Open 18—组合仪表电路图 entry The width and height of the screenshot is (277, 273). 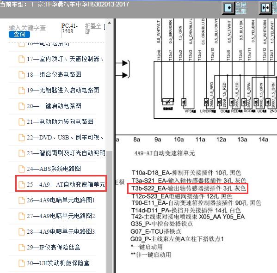[x=54, y=75]
